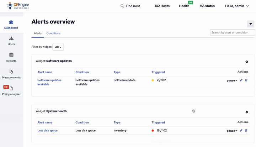
Task: Switch to the Conditions tab
Action: [x=53, y=33]
